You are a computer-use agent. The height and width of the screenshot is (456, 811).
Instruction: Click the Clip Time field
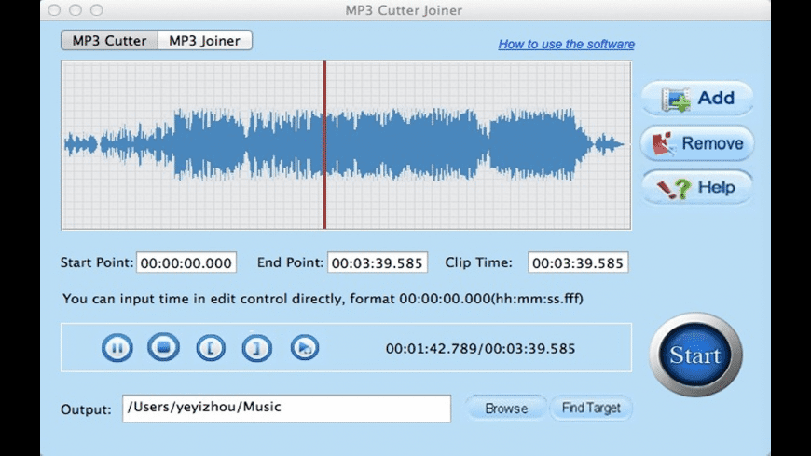coord(578,262)
